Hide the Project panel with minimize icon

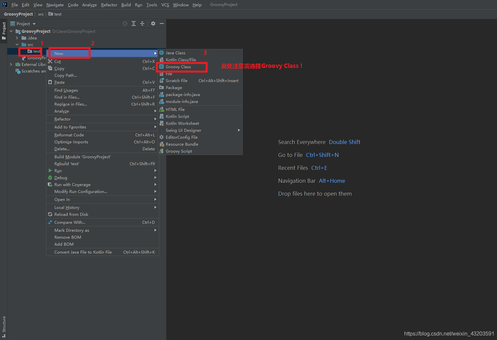tap(162, 24)
